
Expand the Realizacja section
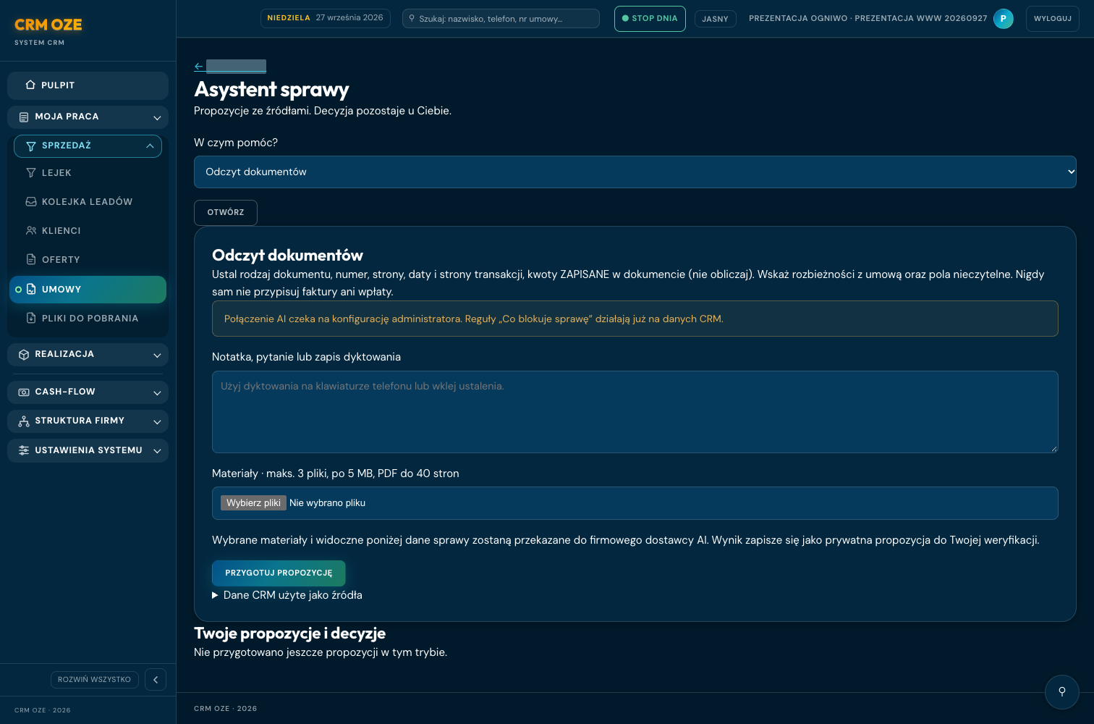(x=88, y=355)
